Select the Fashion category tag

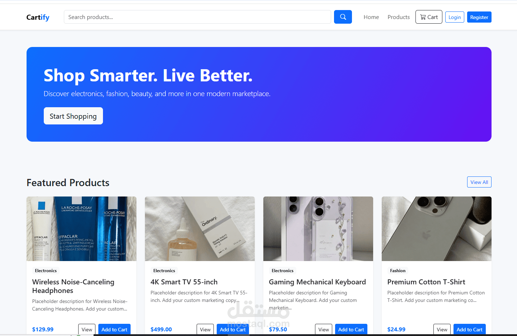tap(398, 271)
